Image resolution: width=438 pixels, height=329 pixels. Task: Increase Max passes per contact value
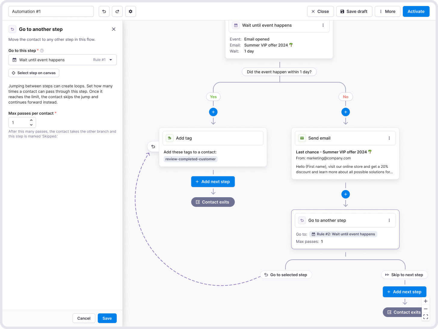click(x=31, y=120)
